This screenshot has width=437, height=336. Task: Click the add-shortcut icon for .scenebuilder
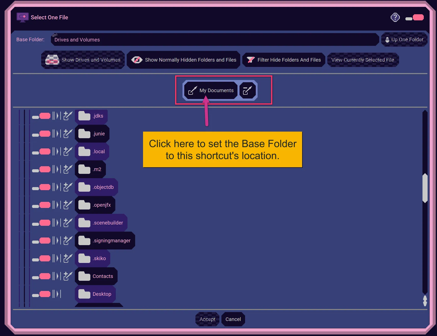[x=68, y=223]
